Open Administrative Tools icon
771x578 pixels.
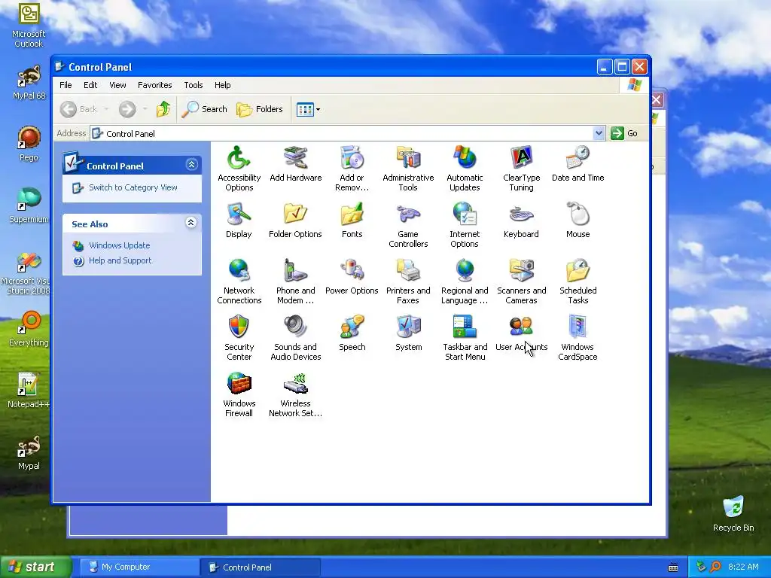coord(408,168)
